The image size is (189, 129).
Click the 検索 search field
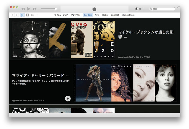tap(162, 9)
